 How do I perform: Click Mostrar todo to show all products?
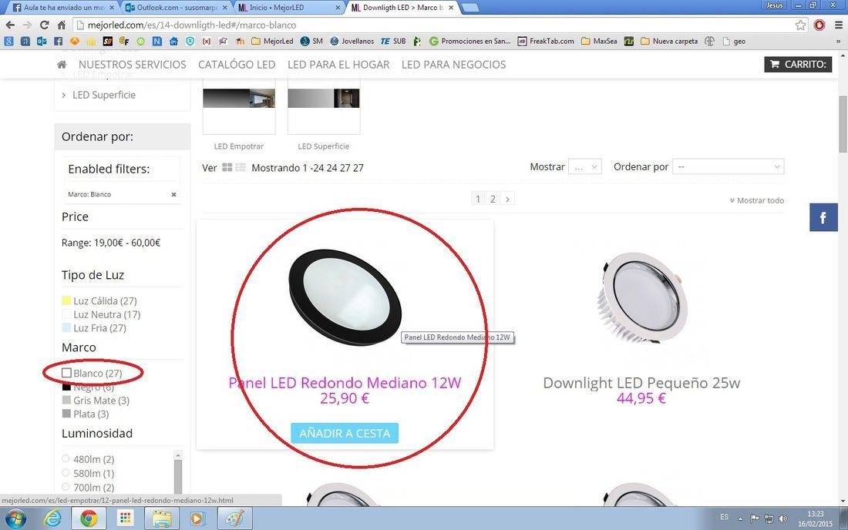756,200
